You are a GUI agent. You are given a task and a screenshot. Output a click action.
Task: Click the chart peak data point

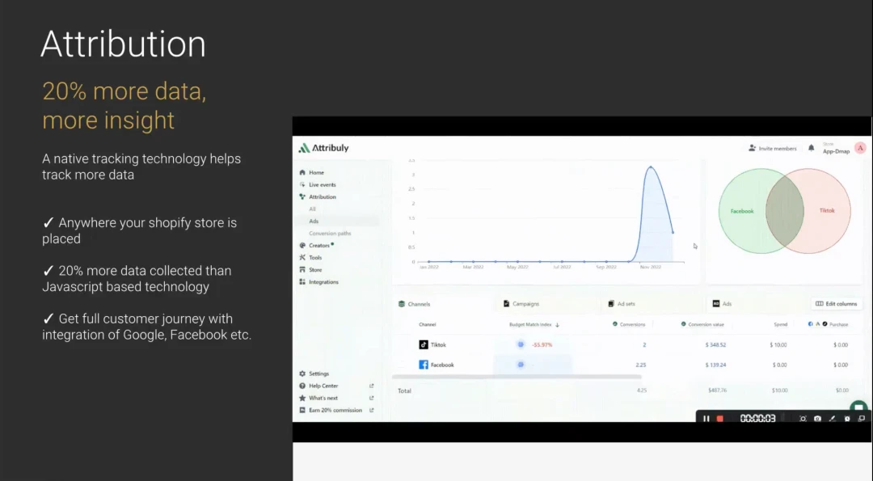click(x=650, y=167)
